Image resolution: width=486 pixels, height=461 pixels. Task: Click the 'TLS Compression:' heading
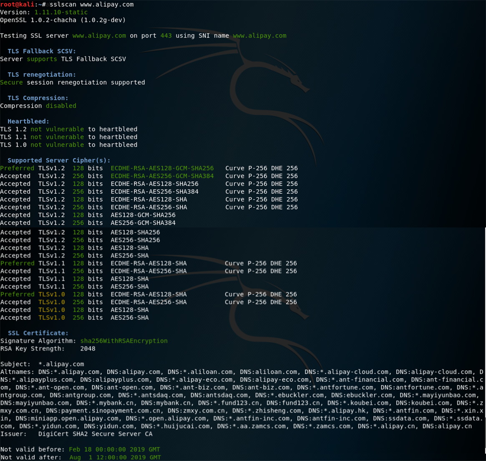38,98
